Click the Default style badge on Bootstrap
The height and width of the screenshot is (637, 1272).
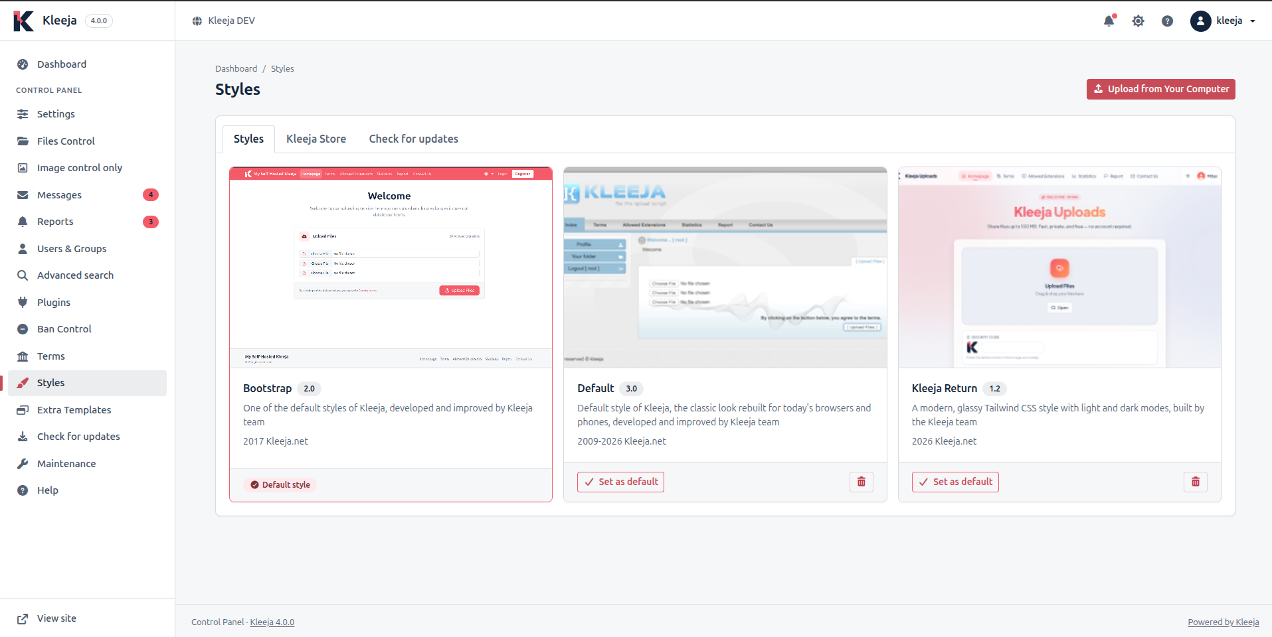click(x=280, y=484)
